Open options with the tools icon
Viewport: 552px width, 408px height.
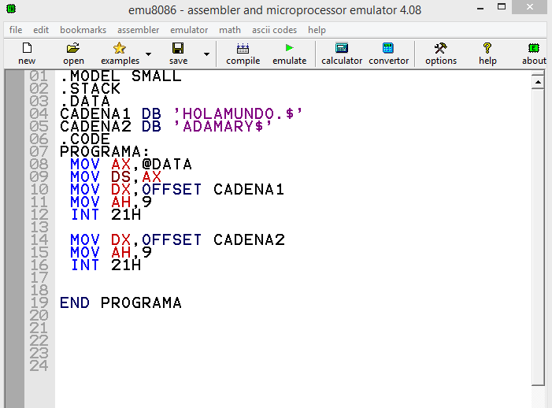coord(441,53)
